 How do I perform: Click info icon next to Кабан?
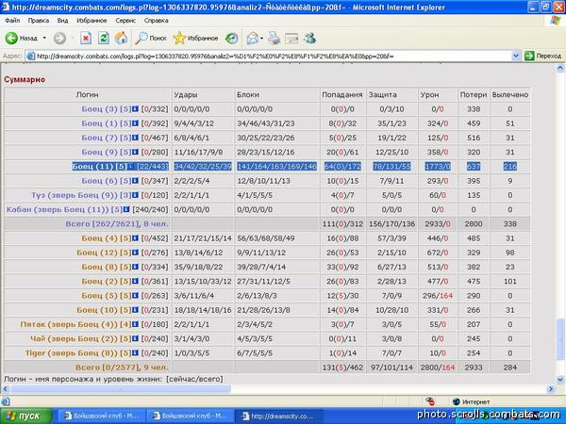pos(126,209)
